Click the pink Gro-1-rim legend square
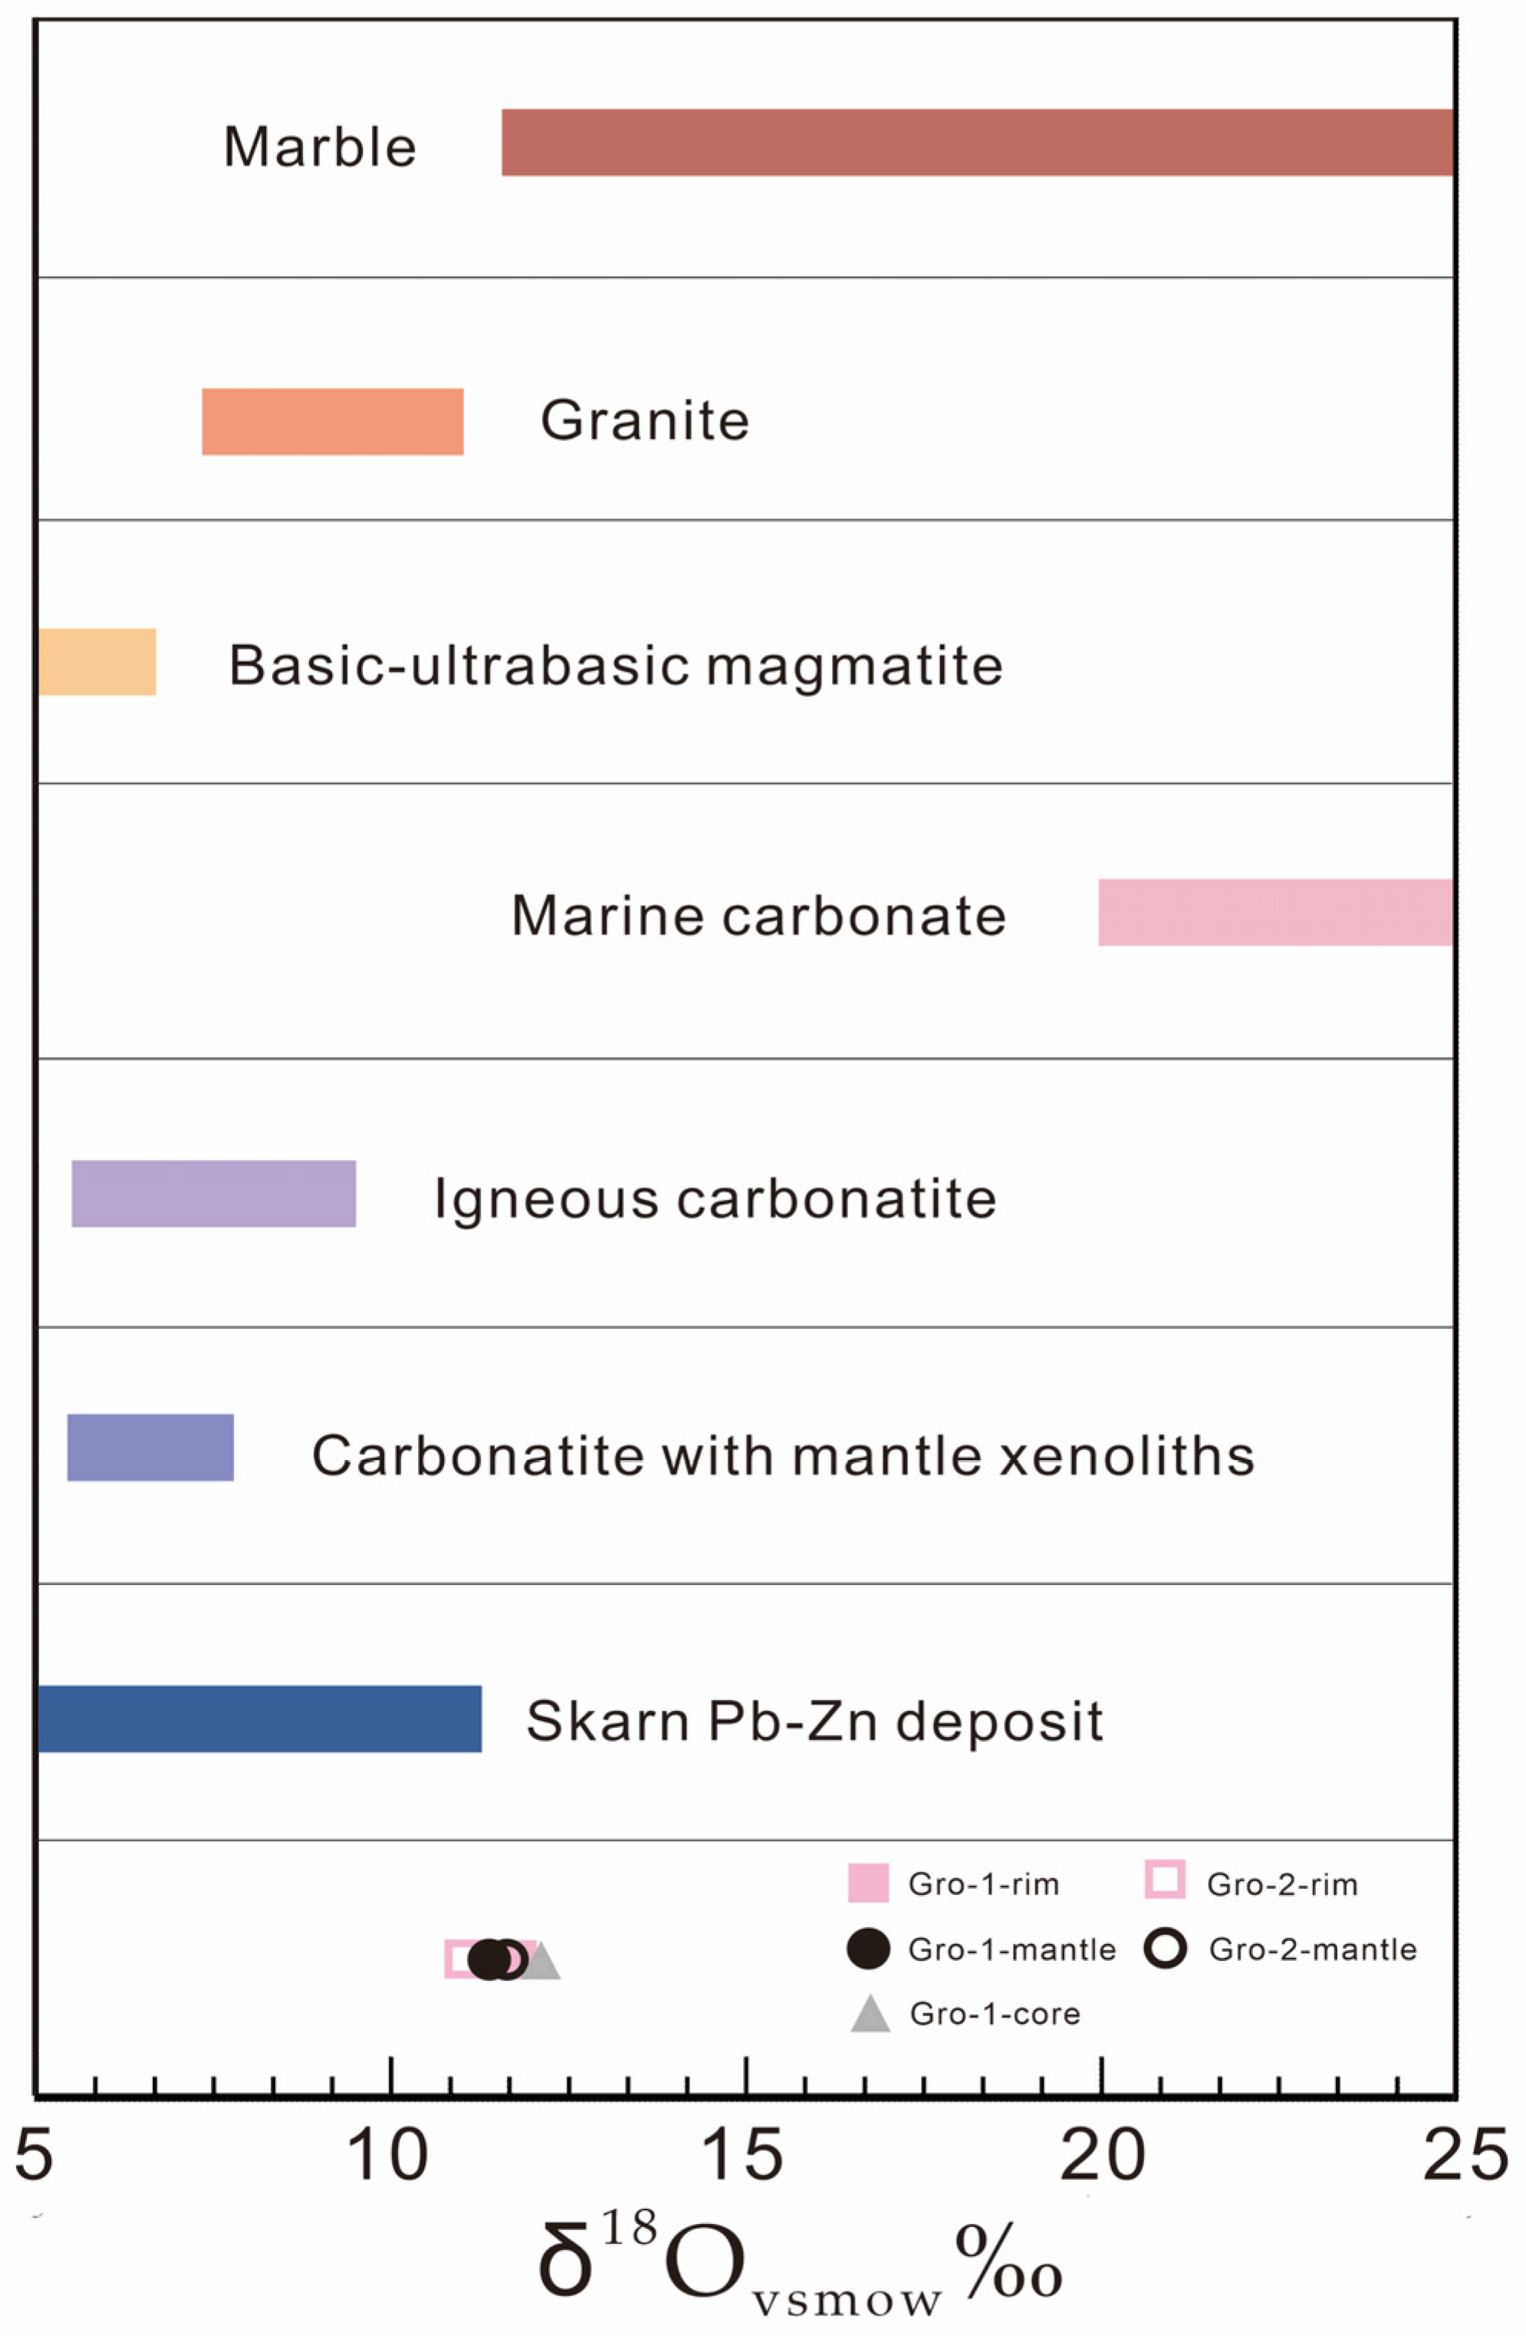1526x2336 pixels. coord(867,1883)
